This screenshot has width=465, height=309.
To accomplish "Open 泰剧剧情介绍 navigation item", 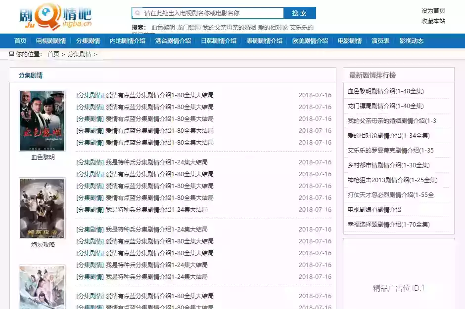I will 264,41.
